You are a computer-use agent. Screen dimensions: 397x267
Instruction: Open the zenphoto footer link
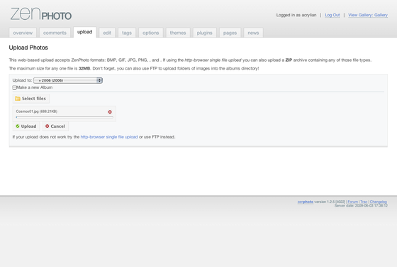[306, 202]
